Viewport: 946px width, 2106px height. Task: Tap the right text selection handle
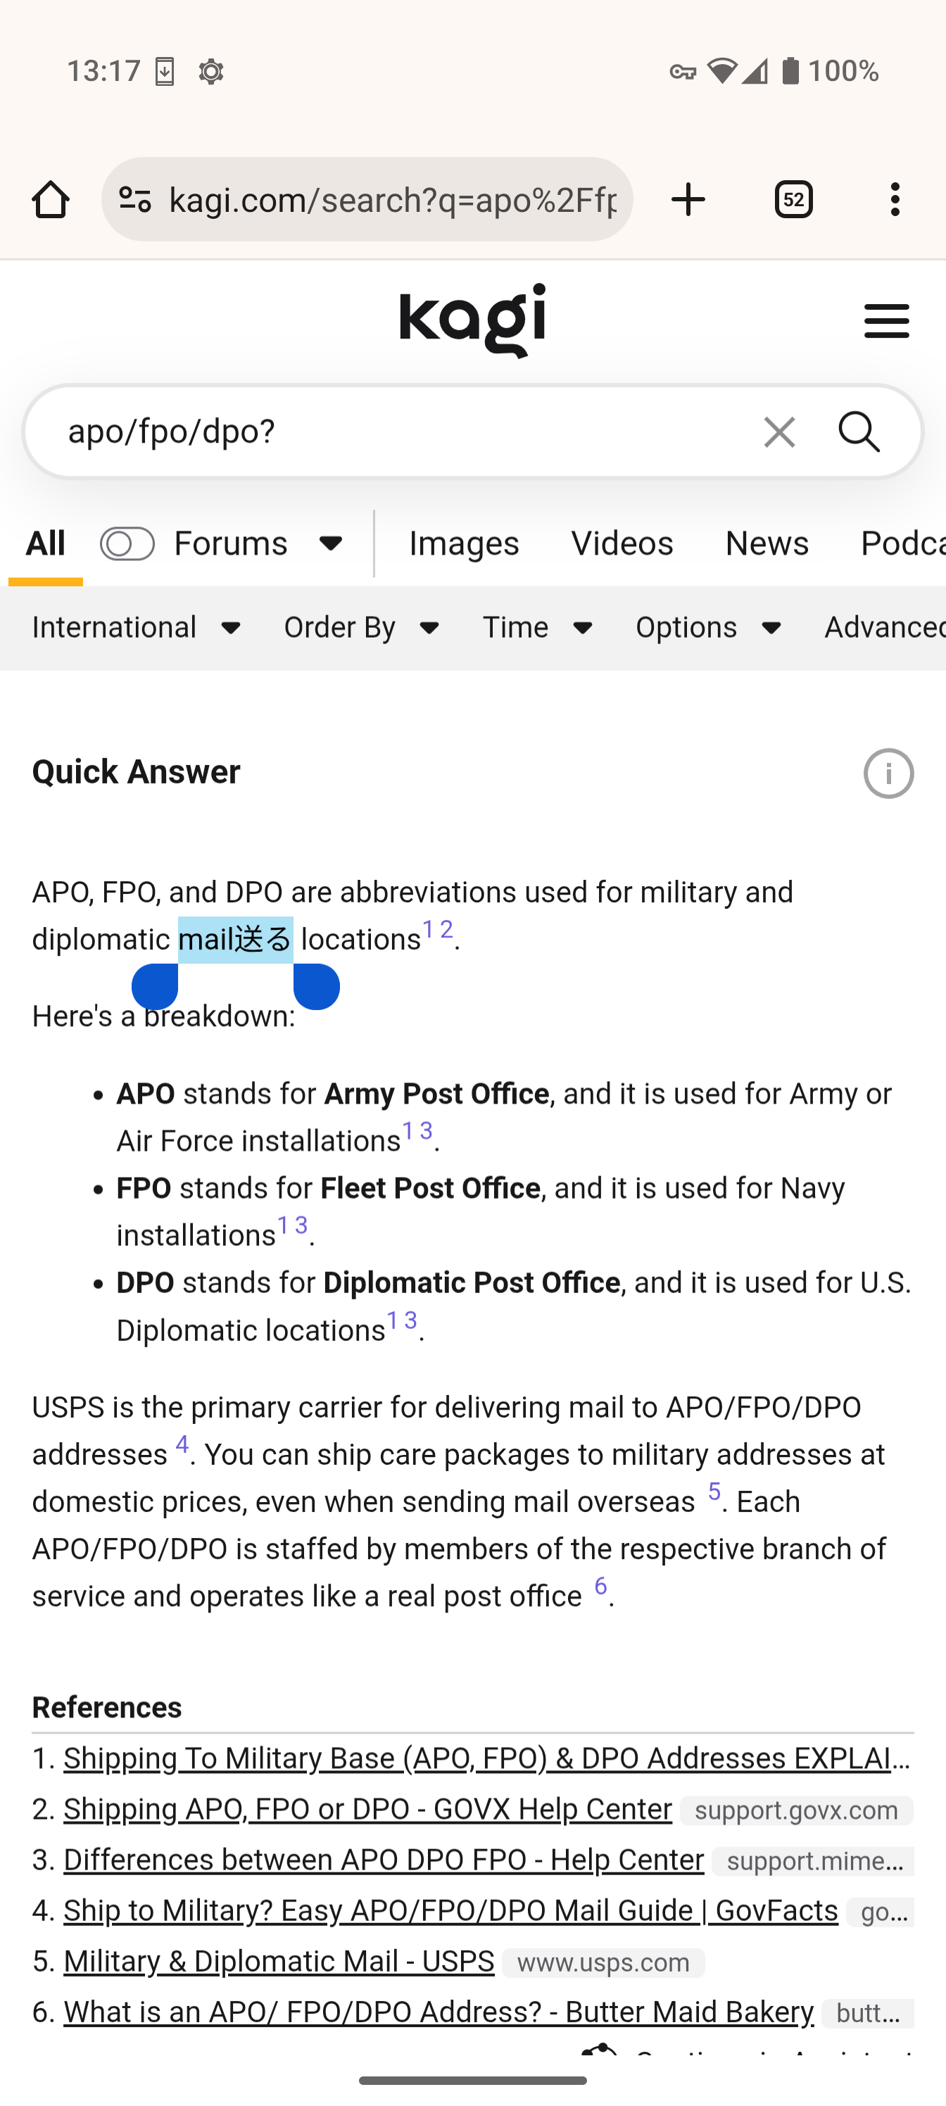pyautogui.click(x=317, y=987)
